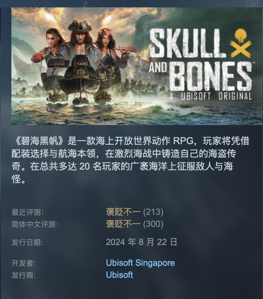Click the 简体中文评测 label
The image size is (263, 299).
[35, 224]
